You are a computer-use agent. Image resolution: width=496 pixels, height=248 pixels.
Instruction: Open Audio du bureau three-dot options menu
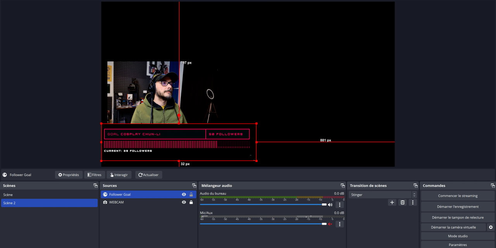(339, 205)
